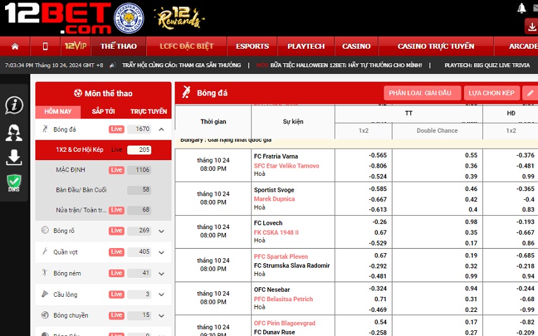Click FK CSKA 1948 II team name
The height and width of the screenshot is (336, 538).
click(276, 232)
